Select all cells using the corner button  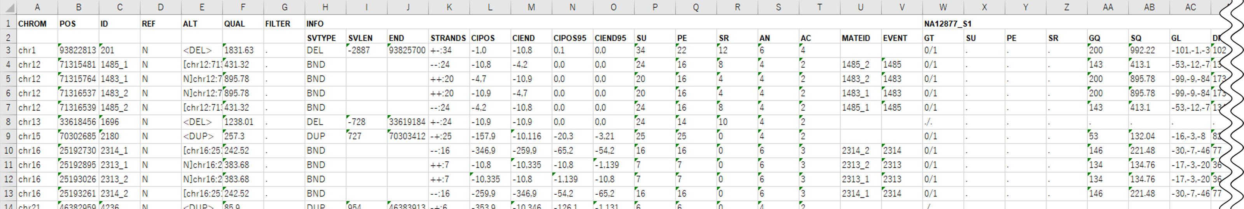click(x=8, y=7)
